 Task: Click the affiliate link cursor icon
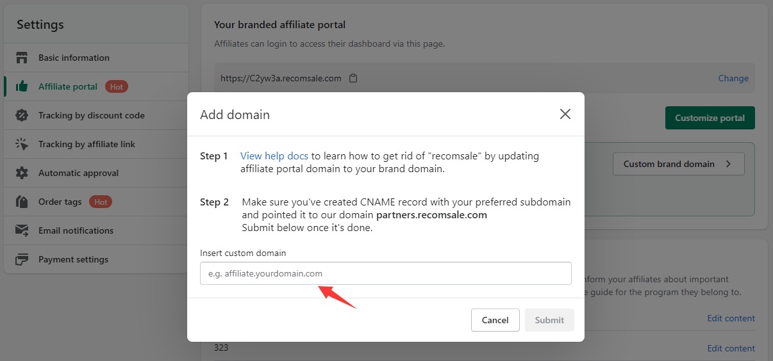point(22,144)
